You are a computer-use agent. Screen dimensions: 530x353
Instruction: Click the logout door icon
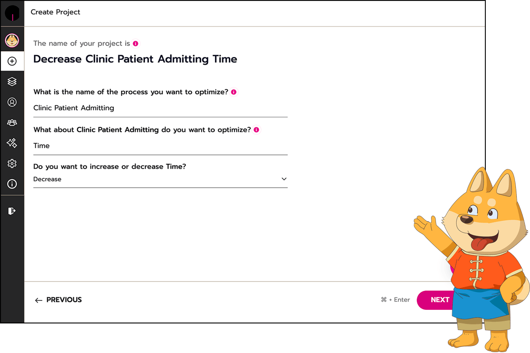[x=12, y=211]
